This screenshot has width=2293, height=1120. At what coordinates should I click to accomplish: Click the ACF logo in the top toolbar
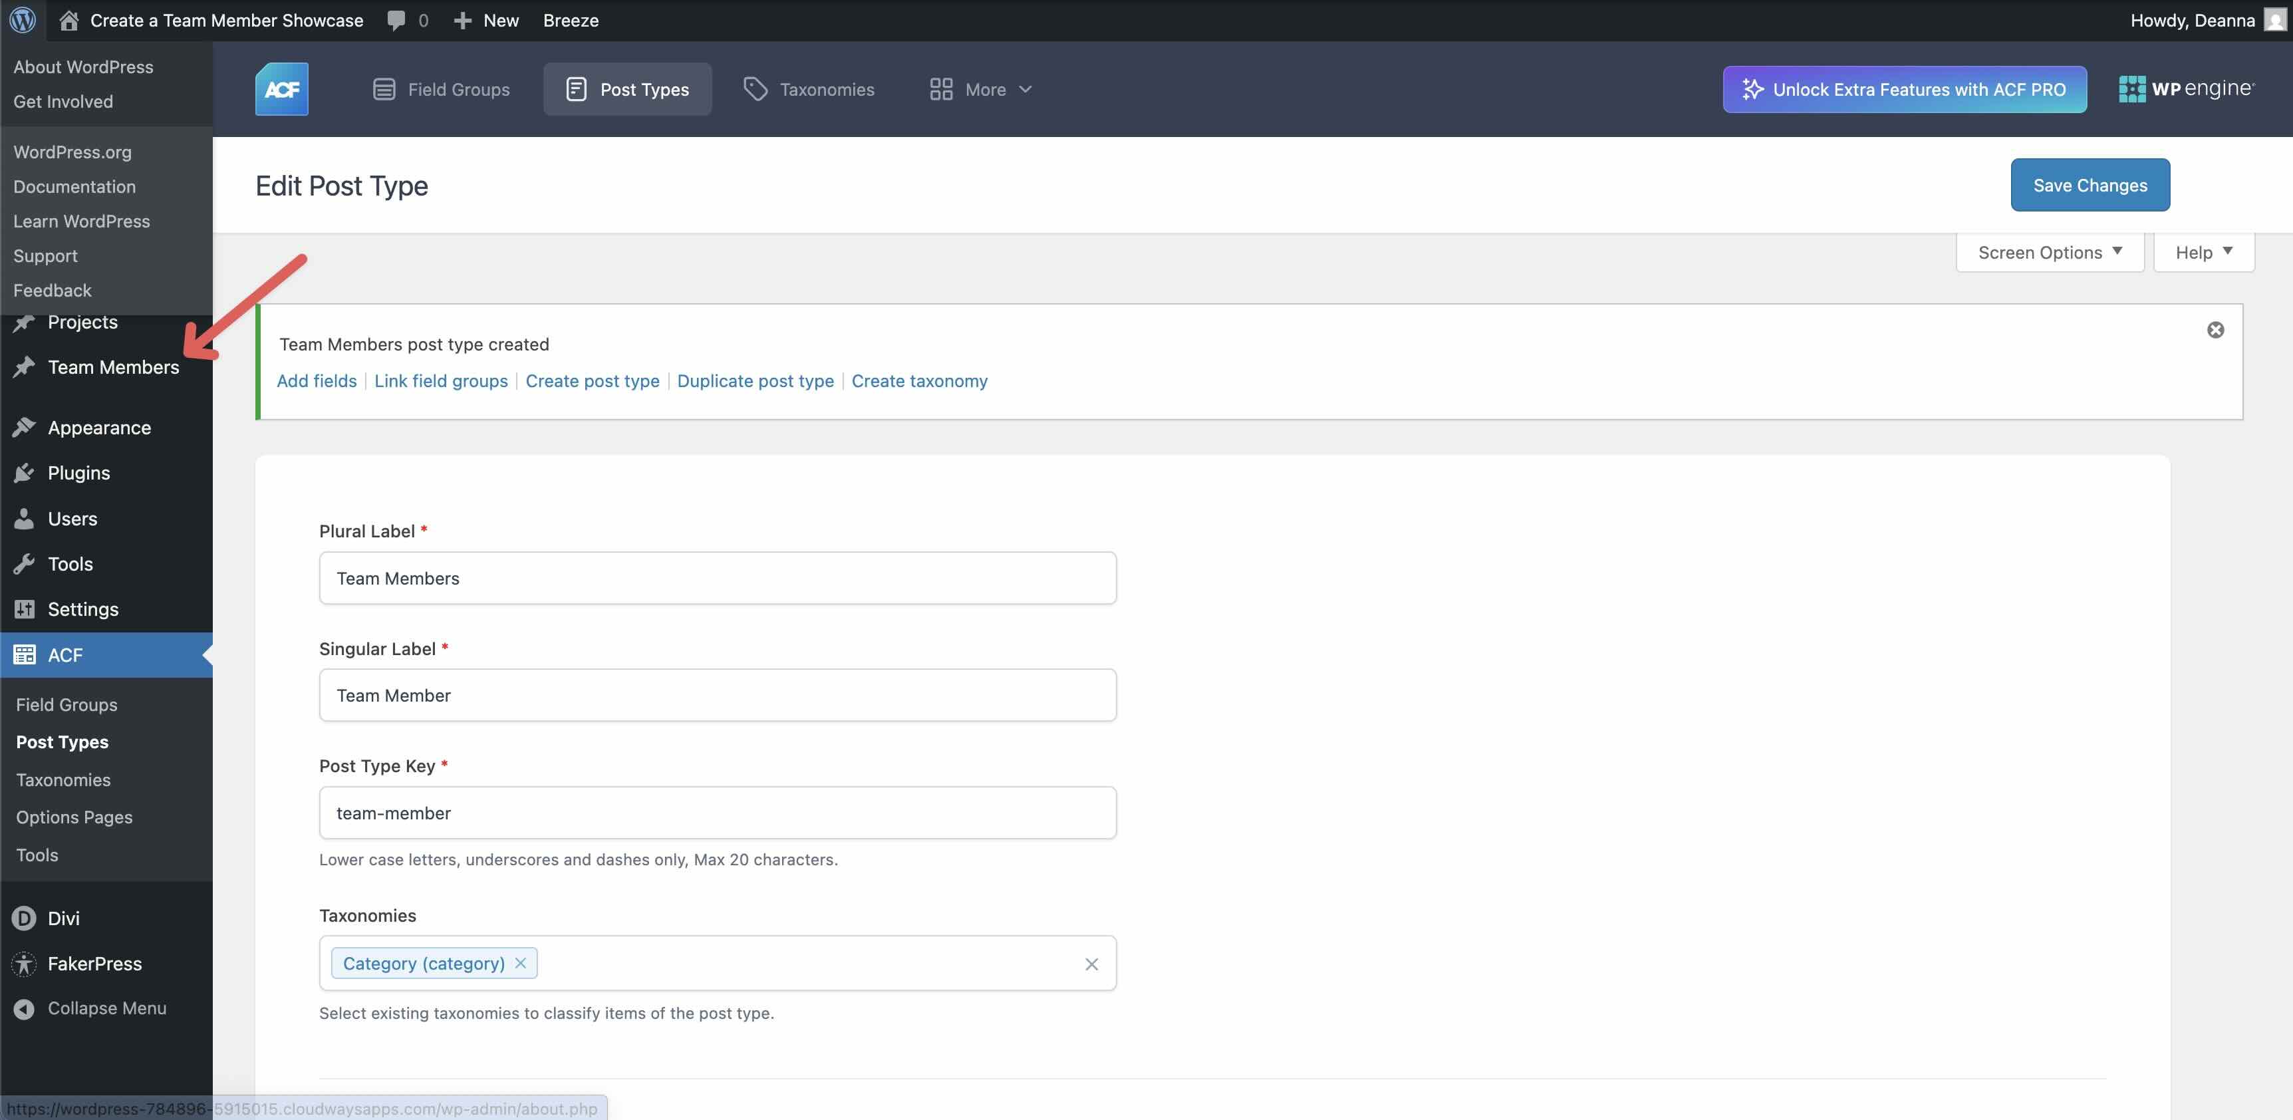coord(281,88)
